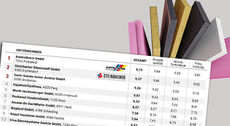This screenshot has height=126, width=230.
Task: Click total score 7,04
Action: tap(135, 119)
